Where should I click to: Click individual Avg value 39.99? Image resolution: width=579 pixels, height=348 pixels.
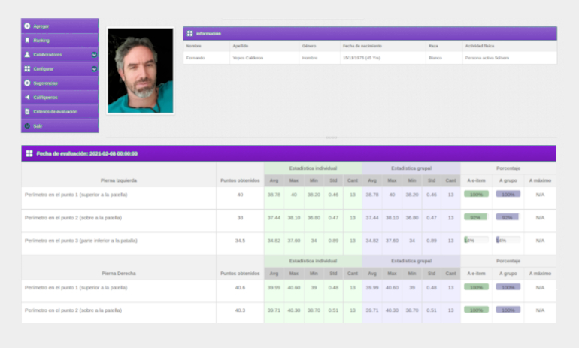[x=274, y=287]
